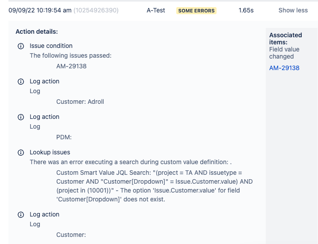The height and width of the screenshot is (244, 318).
Task: Click the 'PDM:' log output
Action: [64, 137]
